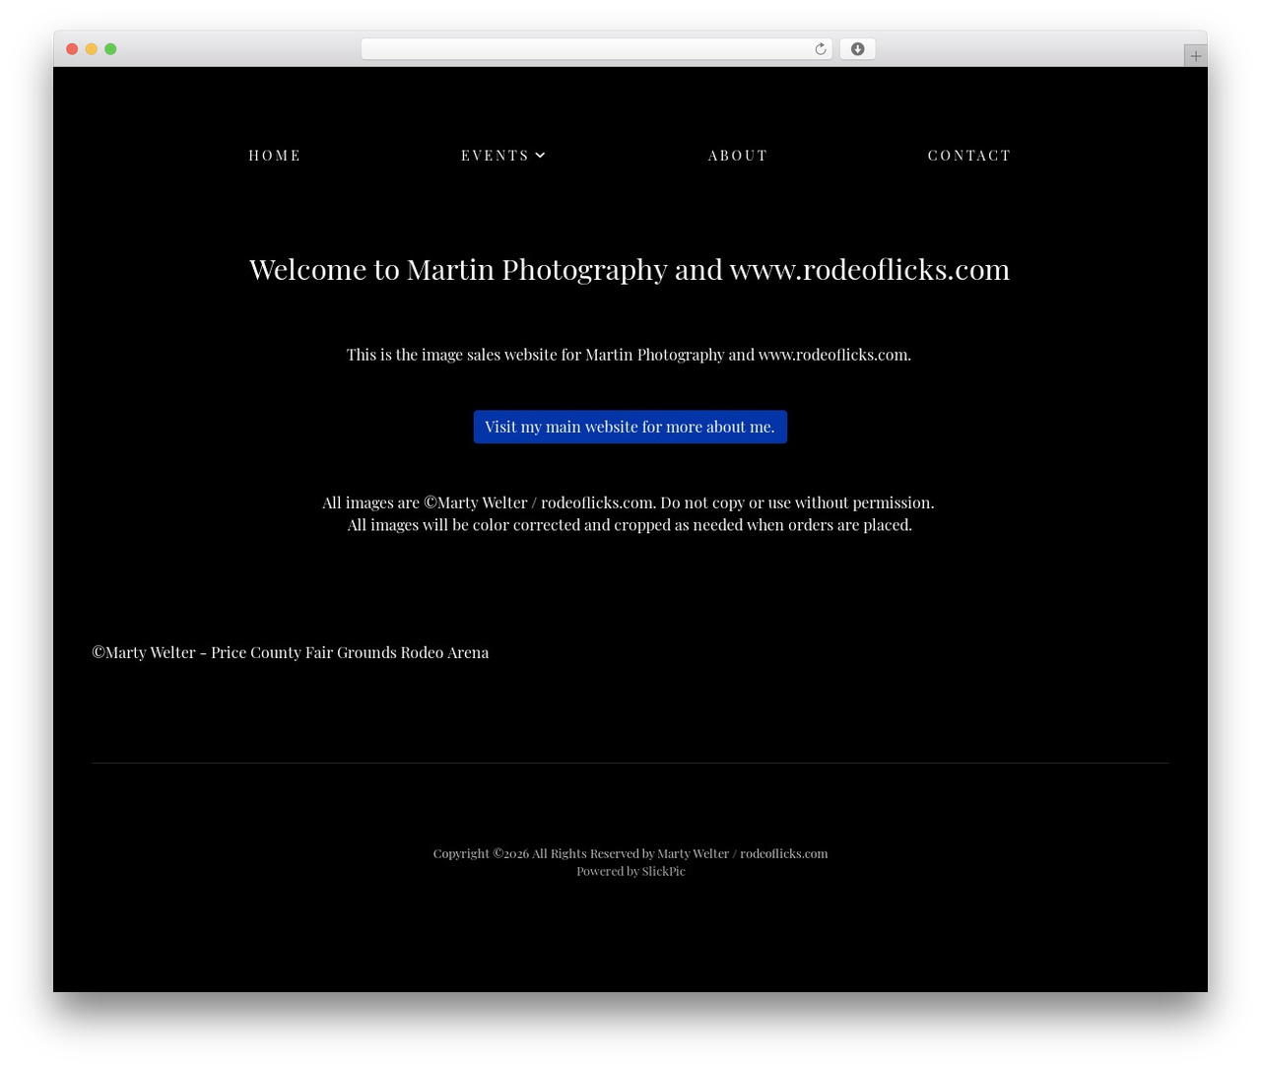Follow the SlickPic footer link
Viewport: 1261px width, 1068px height.
click(x=663, y=871)
